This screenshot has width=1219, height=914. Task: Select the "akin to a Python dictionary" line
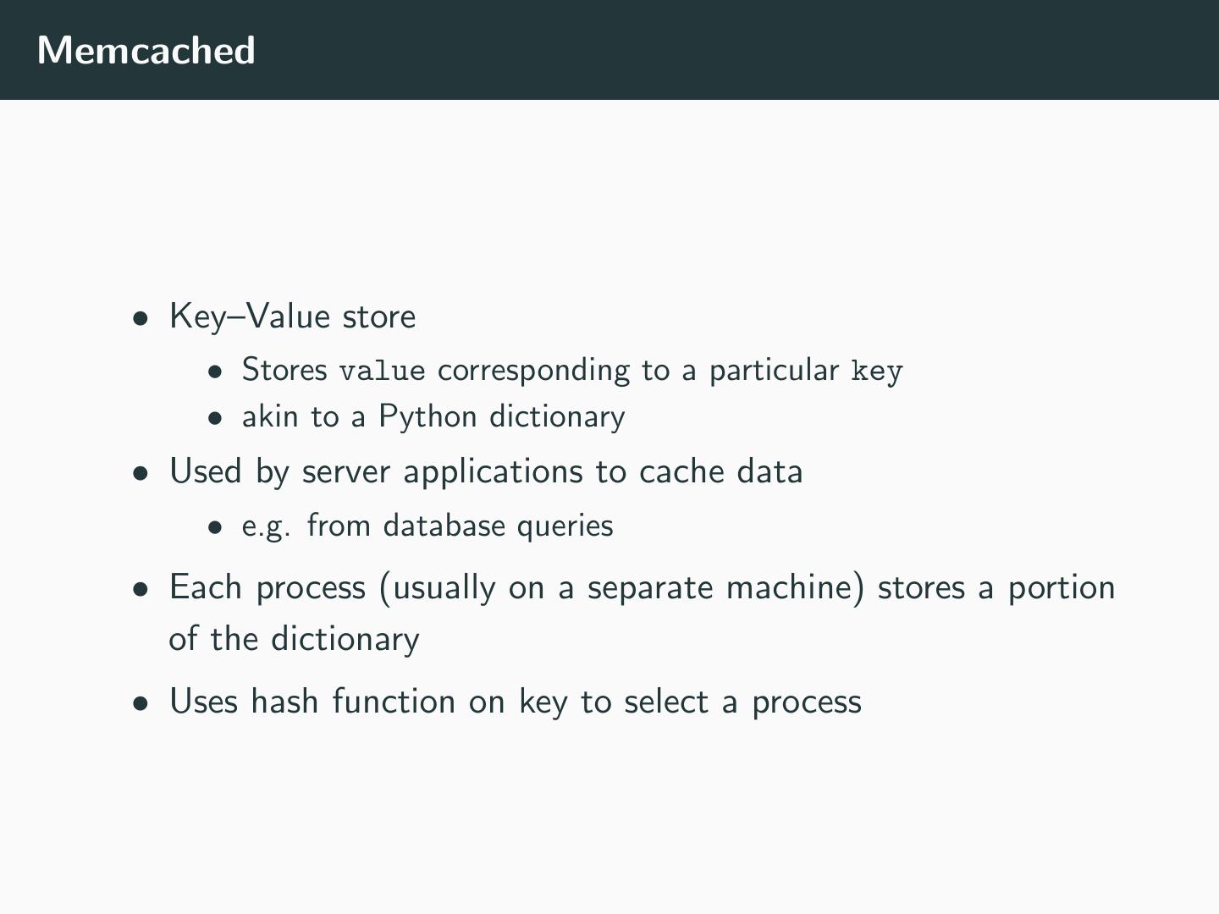click(x=433, y=416)
